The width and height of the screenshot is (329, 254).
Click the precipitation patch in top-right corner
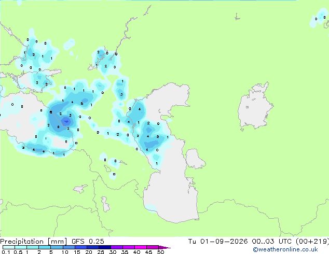pos(319,18)
